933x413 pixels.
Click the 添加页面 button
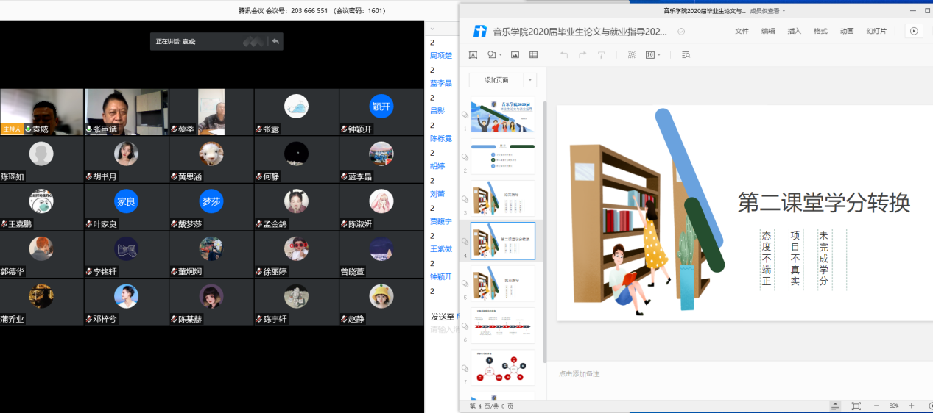click(x=496, y=80)
